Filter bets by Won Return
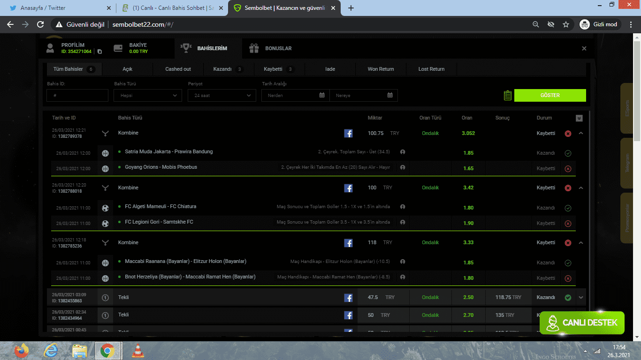 381,69
